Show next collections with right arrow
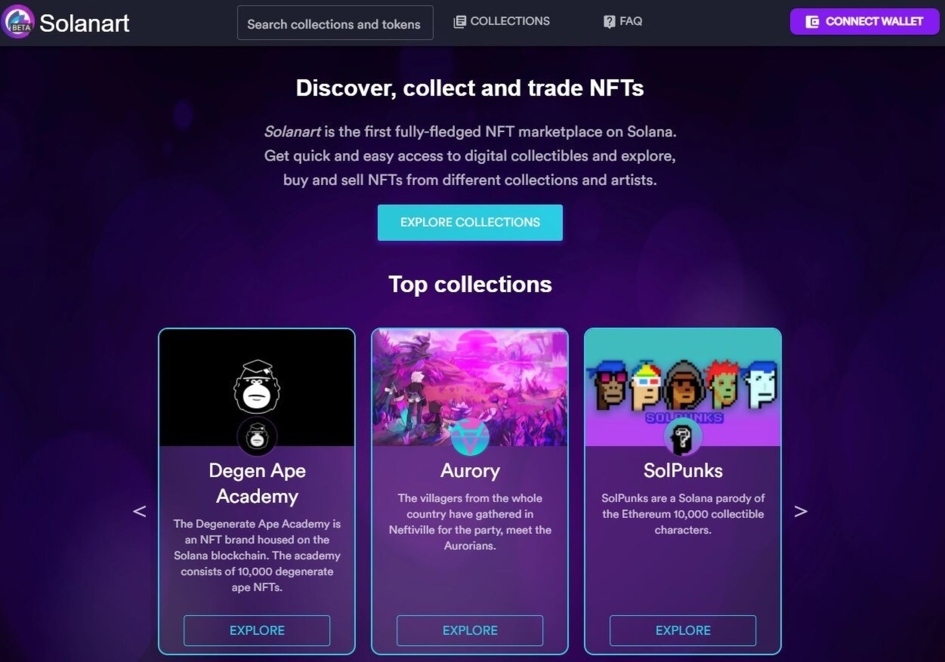Viewport: 945px width, 662px height. tap(801, 511)
